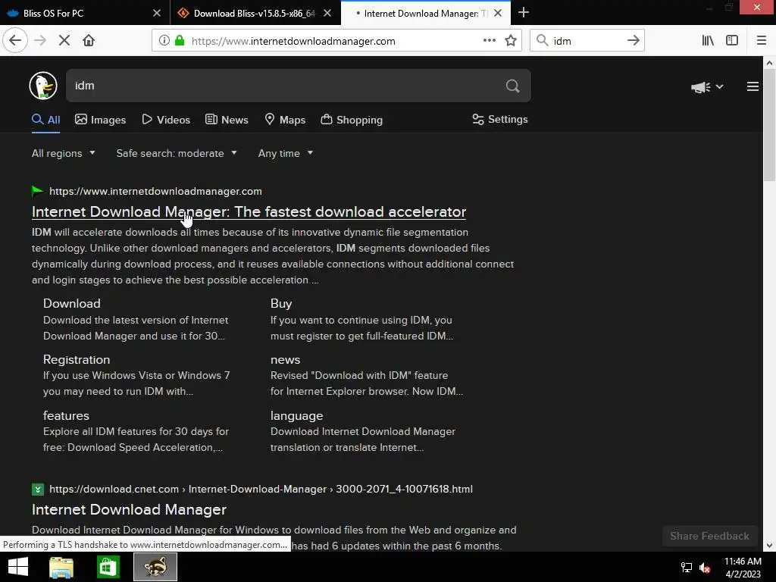This screenshot has height=582, width=776.
Task: Click the scrollbar down arrow
Action: tap(769, 546)
